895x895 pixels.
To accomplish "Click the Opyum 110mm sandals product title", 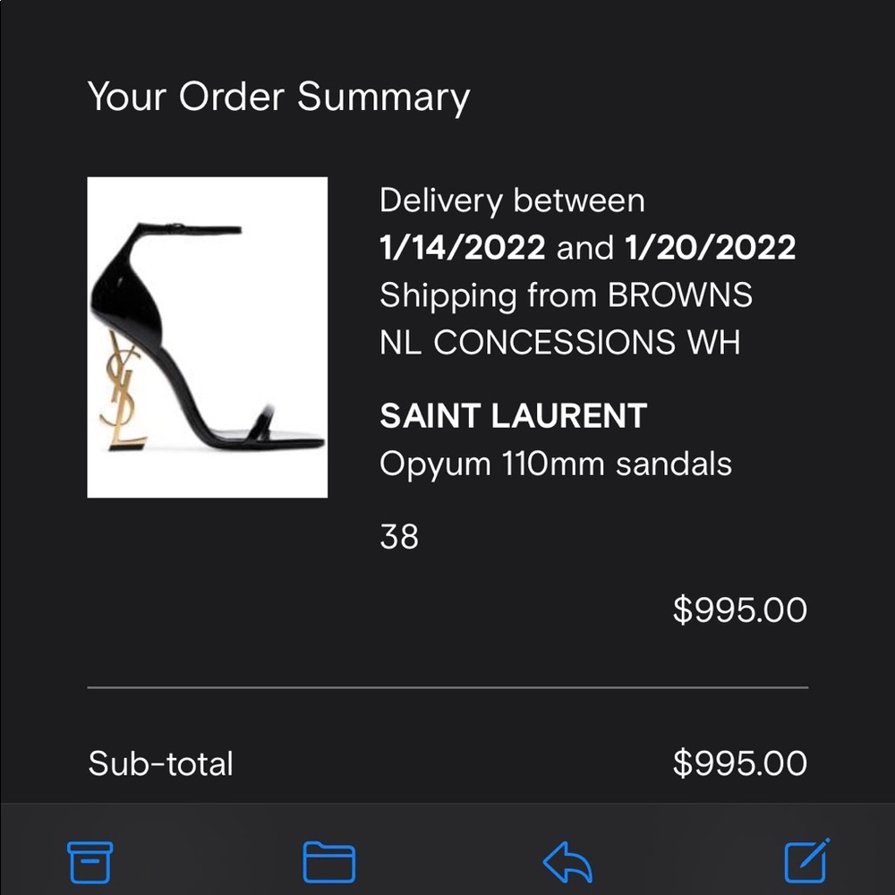I will click(x=555, y=464).
